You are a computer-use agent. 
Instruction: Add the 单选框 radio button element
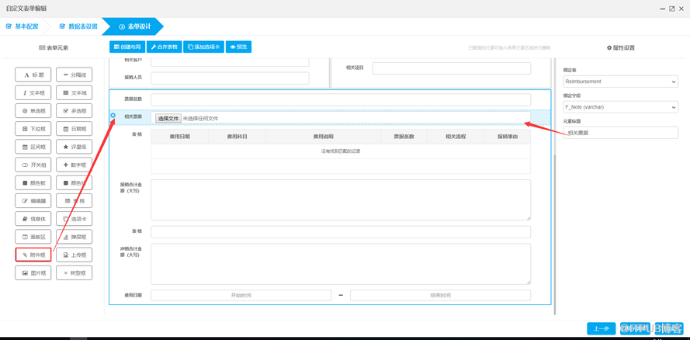tap(33, 111)
